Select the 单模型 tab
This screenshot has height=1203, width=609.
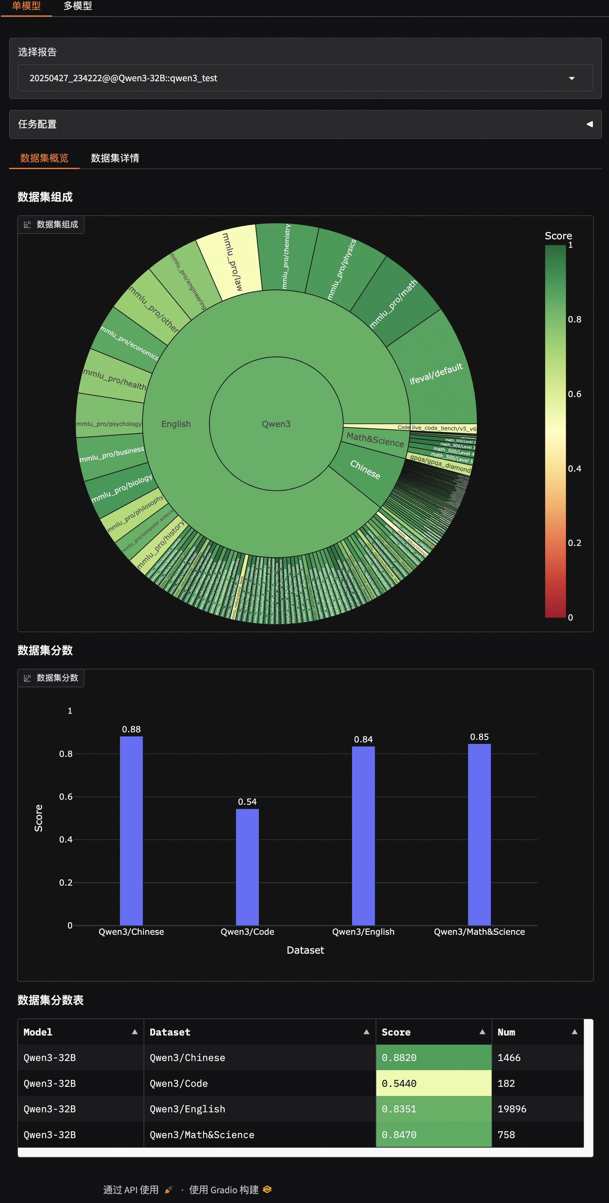point(26,6)
